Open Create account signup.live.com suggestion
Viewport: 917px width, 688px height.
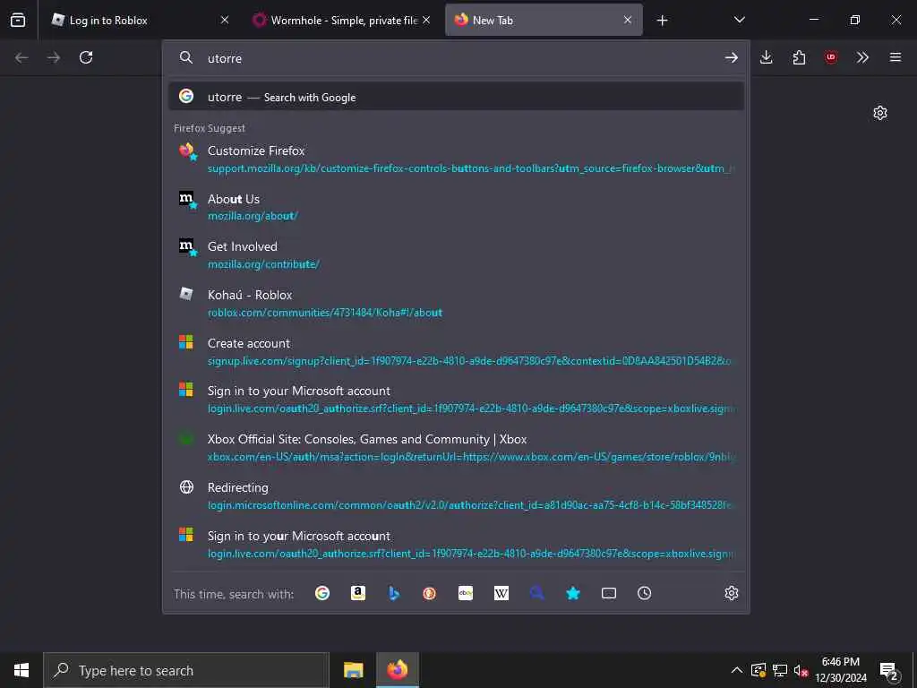click(x=456, y=351)
